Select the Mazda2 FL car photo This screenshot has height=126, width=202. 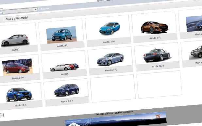pyautogui.click(x=61, y=35)
